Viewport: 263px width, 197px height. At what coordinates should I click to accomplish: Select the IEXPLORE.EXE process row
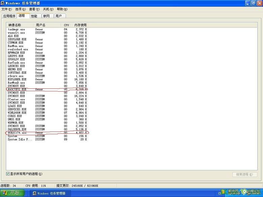(x=47, y=39)
